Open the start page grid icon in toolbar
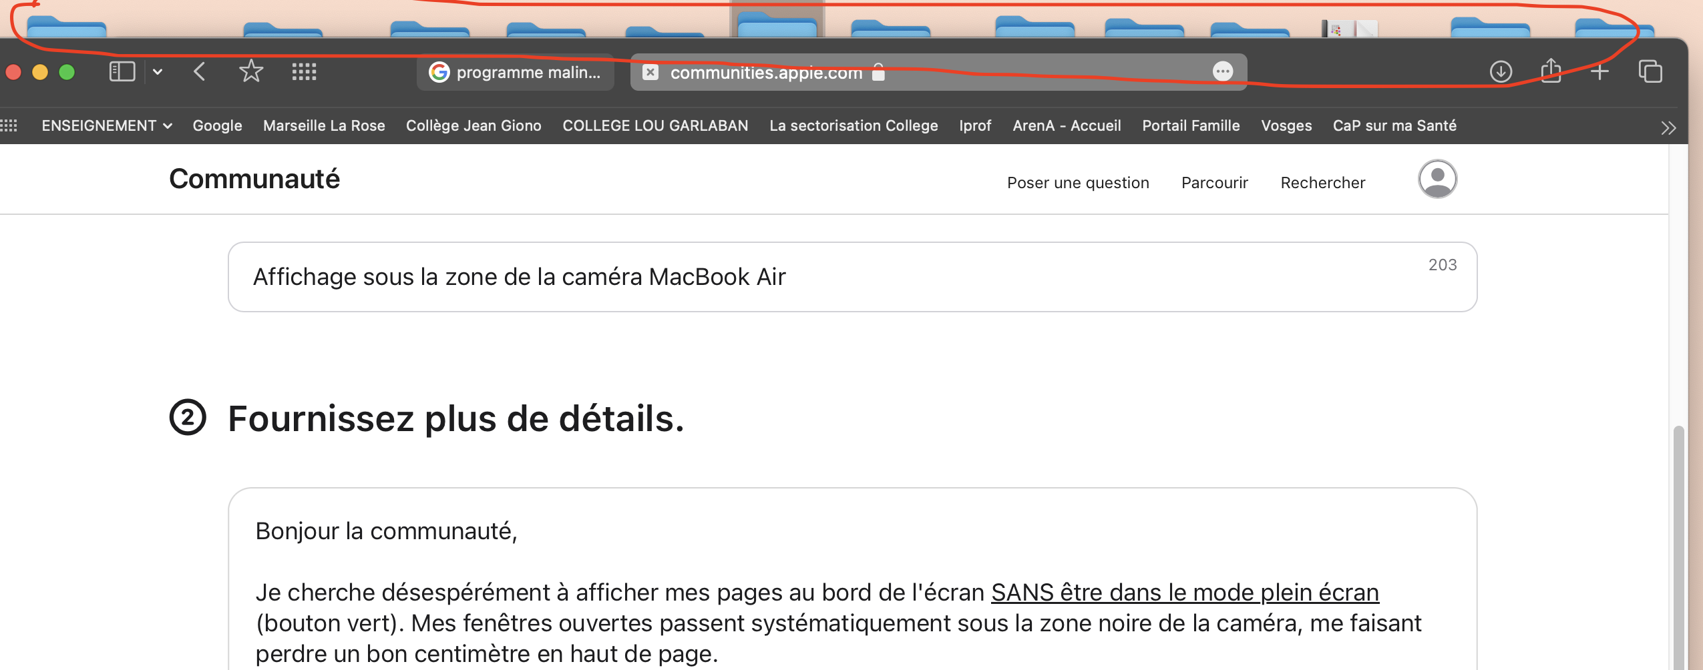Image resolution: width=1703 pixels, height=670 pixels. (x=305, y=71)
